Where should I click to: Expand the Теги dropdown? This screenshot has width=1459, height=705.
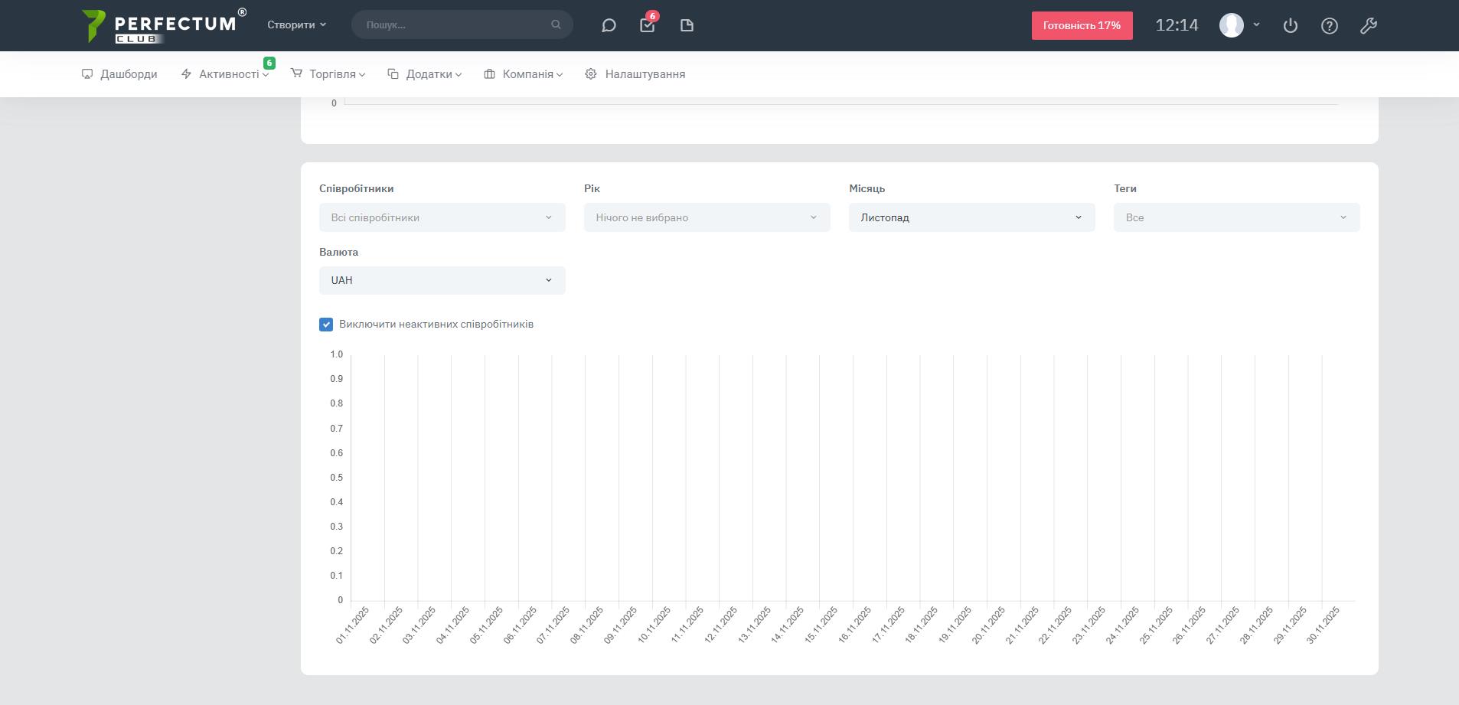pos(1236,217)
